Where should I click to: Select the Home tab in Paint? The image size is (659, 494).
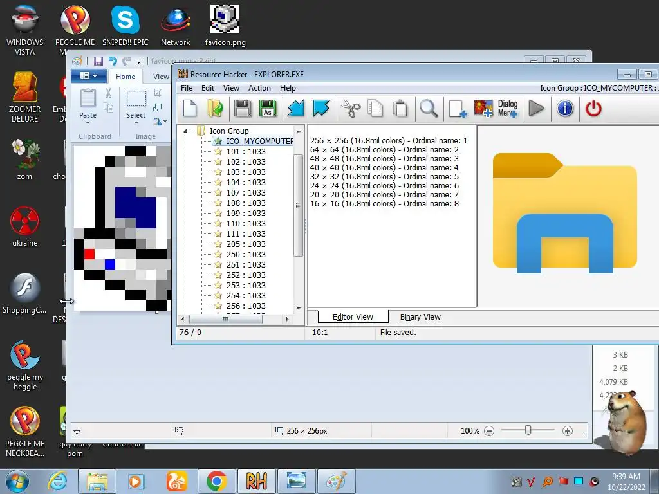click(x=125, y=77)
